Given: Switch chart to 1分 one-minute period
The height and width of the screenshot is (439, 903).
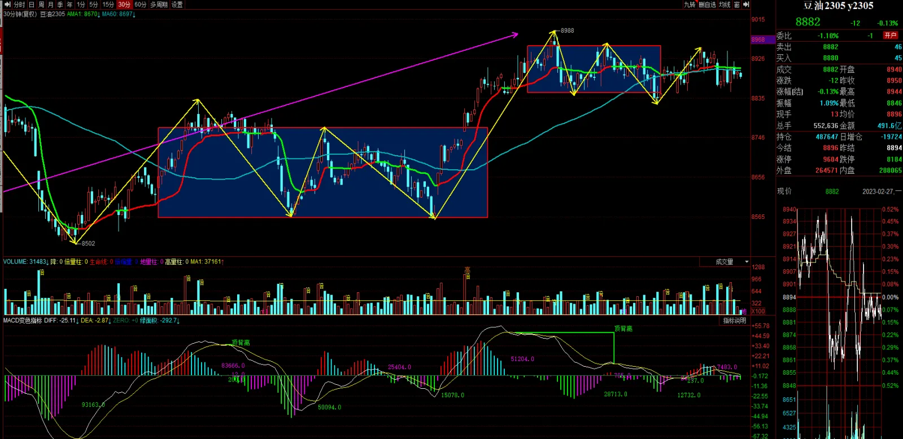Looking at the screenshot, I should [x=81, y=5].
